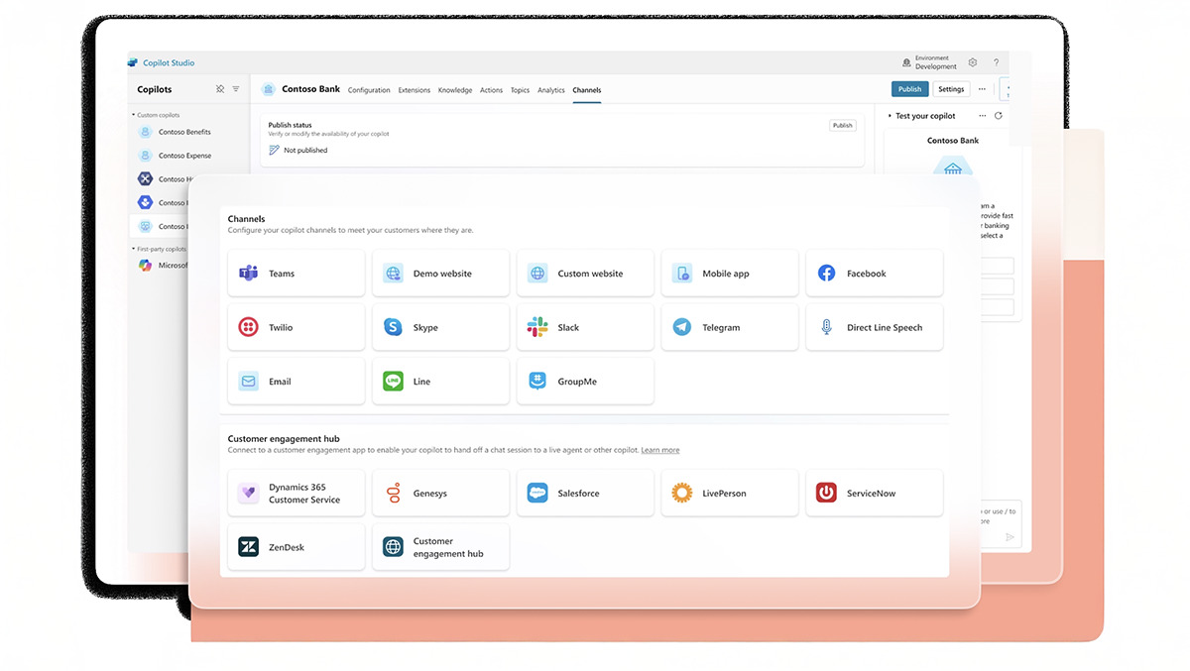Go to the Actions tab
Image resolution: width=1190 pixels, height=671 pixels.
[x=492, y=90]
